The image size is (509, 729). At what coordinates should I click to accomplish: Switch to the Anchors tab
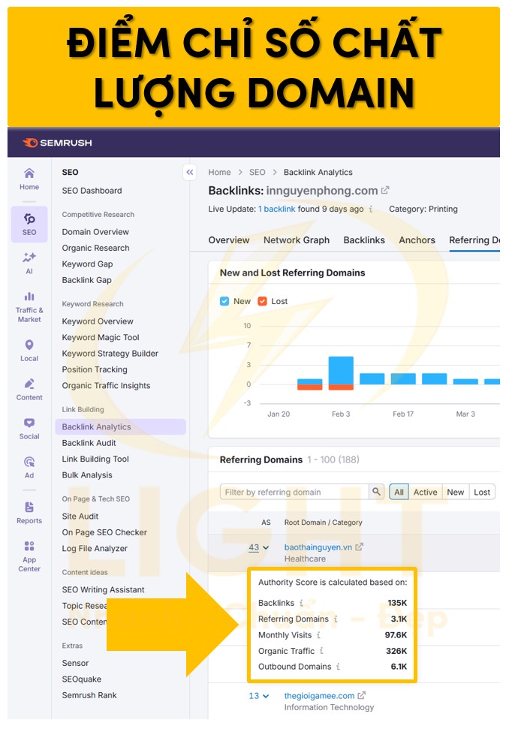[417, 240]
